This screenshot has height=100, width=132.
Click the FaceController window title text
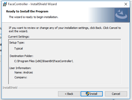click(x=32, y=4)
